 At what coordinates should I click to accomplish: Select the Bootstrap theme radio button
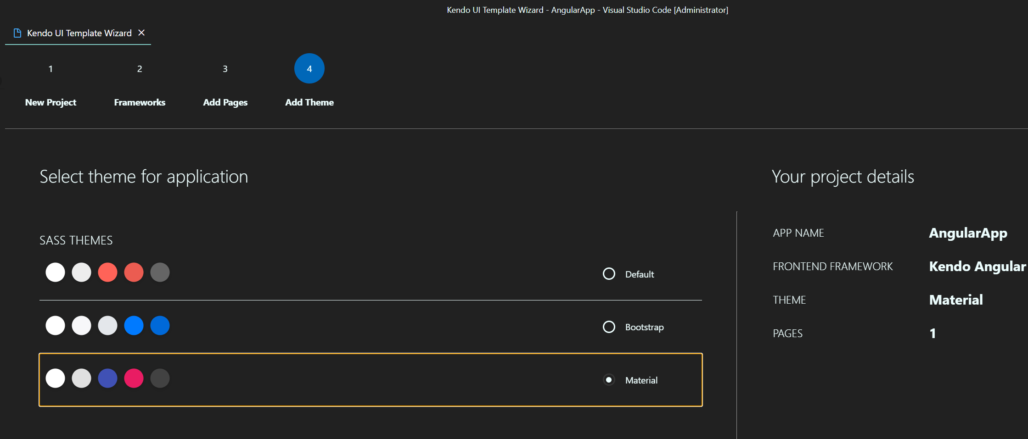point(609,327)
